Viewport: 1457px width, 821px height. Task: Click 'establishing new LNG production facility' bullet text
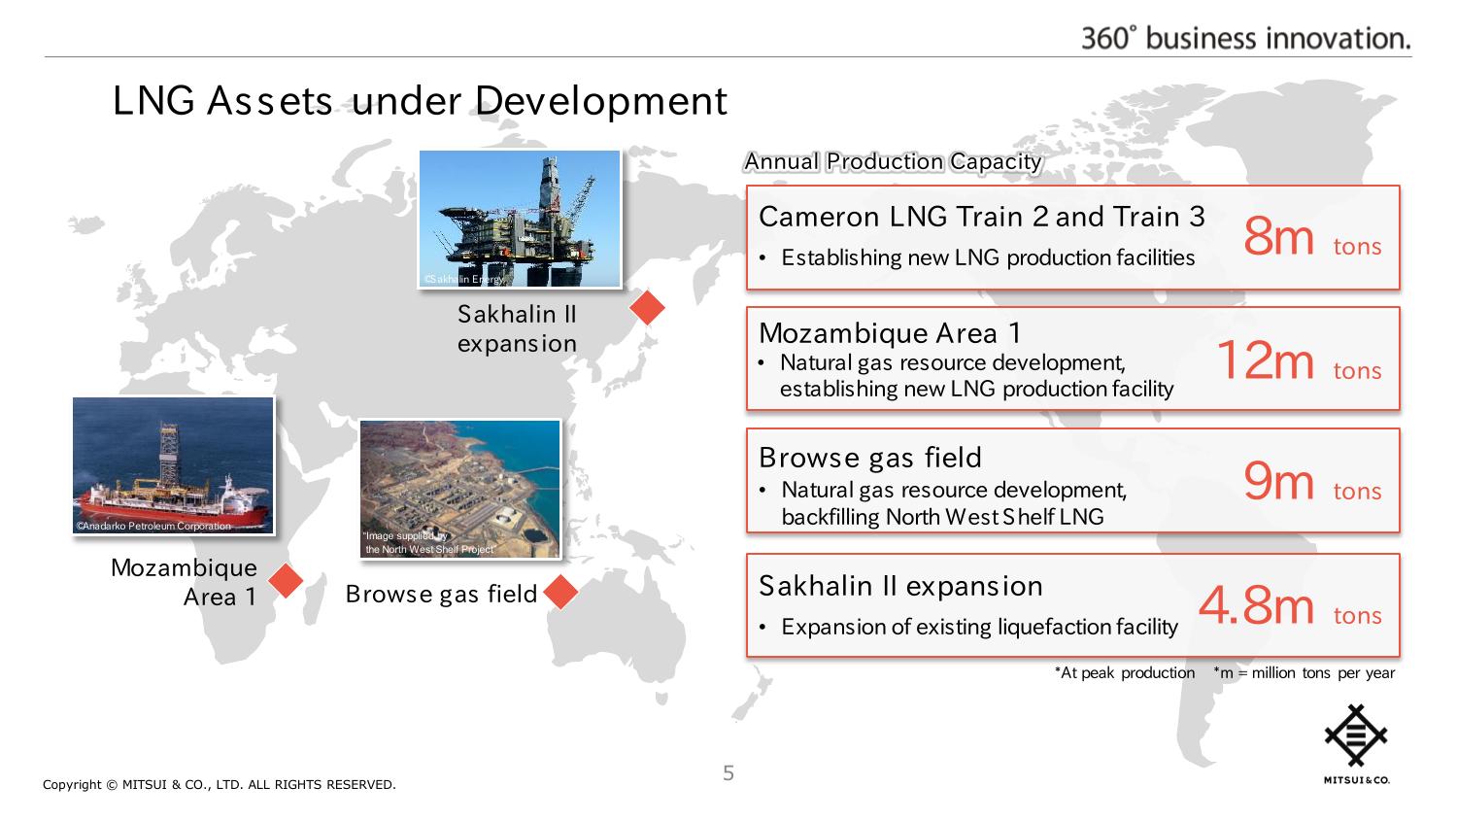point(977,389)
